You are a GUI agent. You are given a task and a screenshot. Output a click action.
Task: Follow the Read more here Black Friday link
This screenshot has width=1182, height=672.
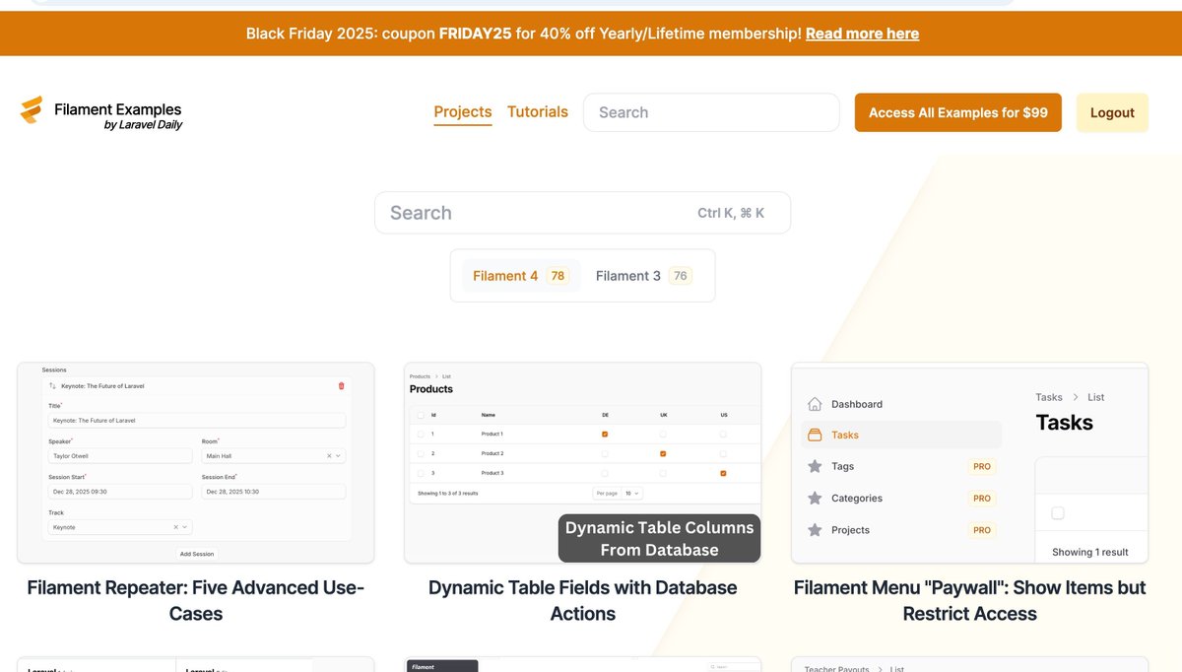click(862, 33)
